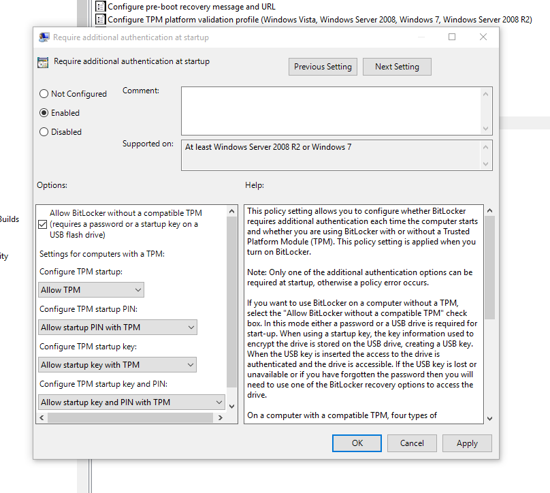Click the dialog title text in title bar
Viewport: 550px width, 493px height.
[x=131, y=37]
